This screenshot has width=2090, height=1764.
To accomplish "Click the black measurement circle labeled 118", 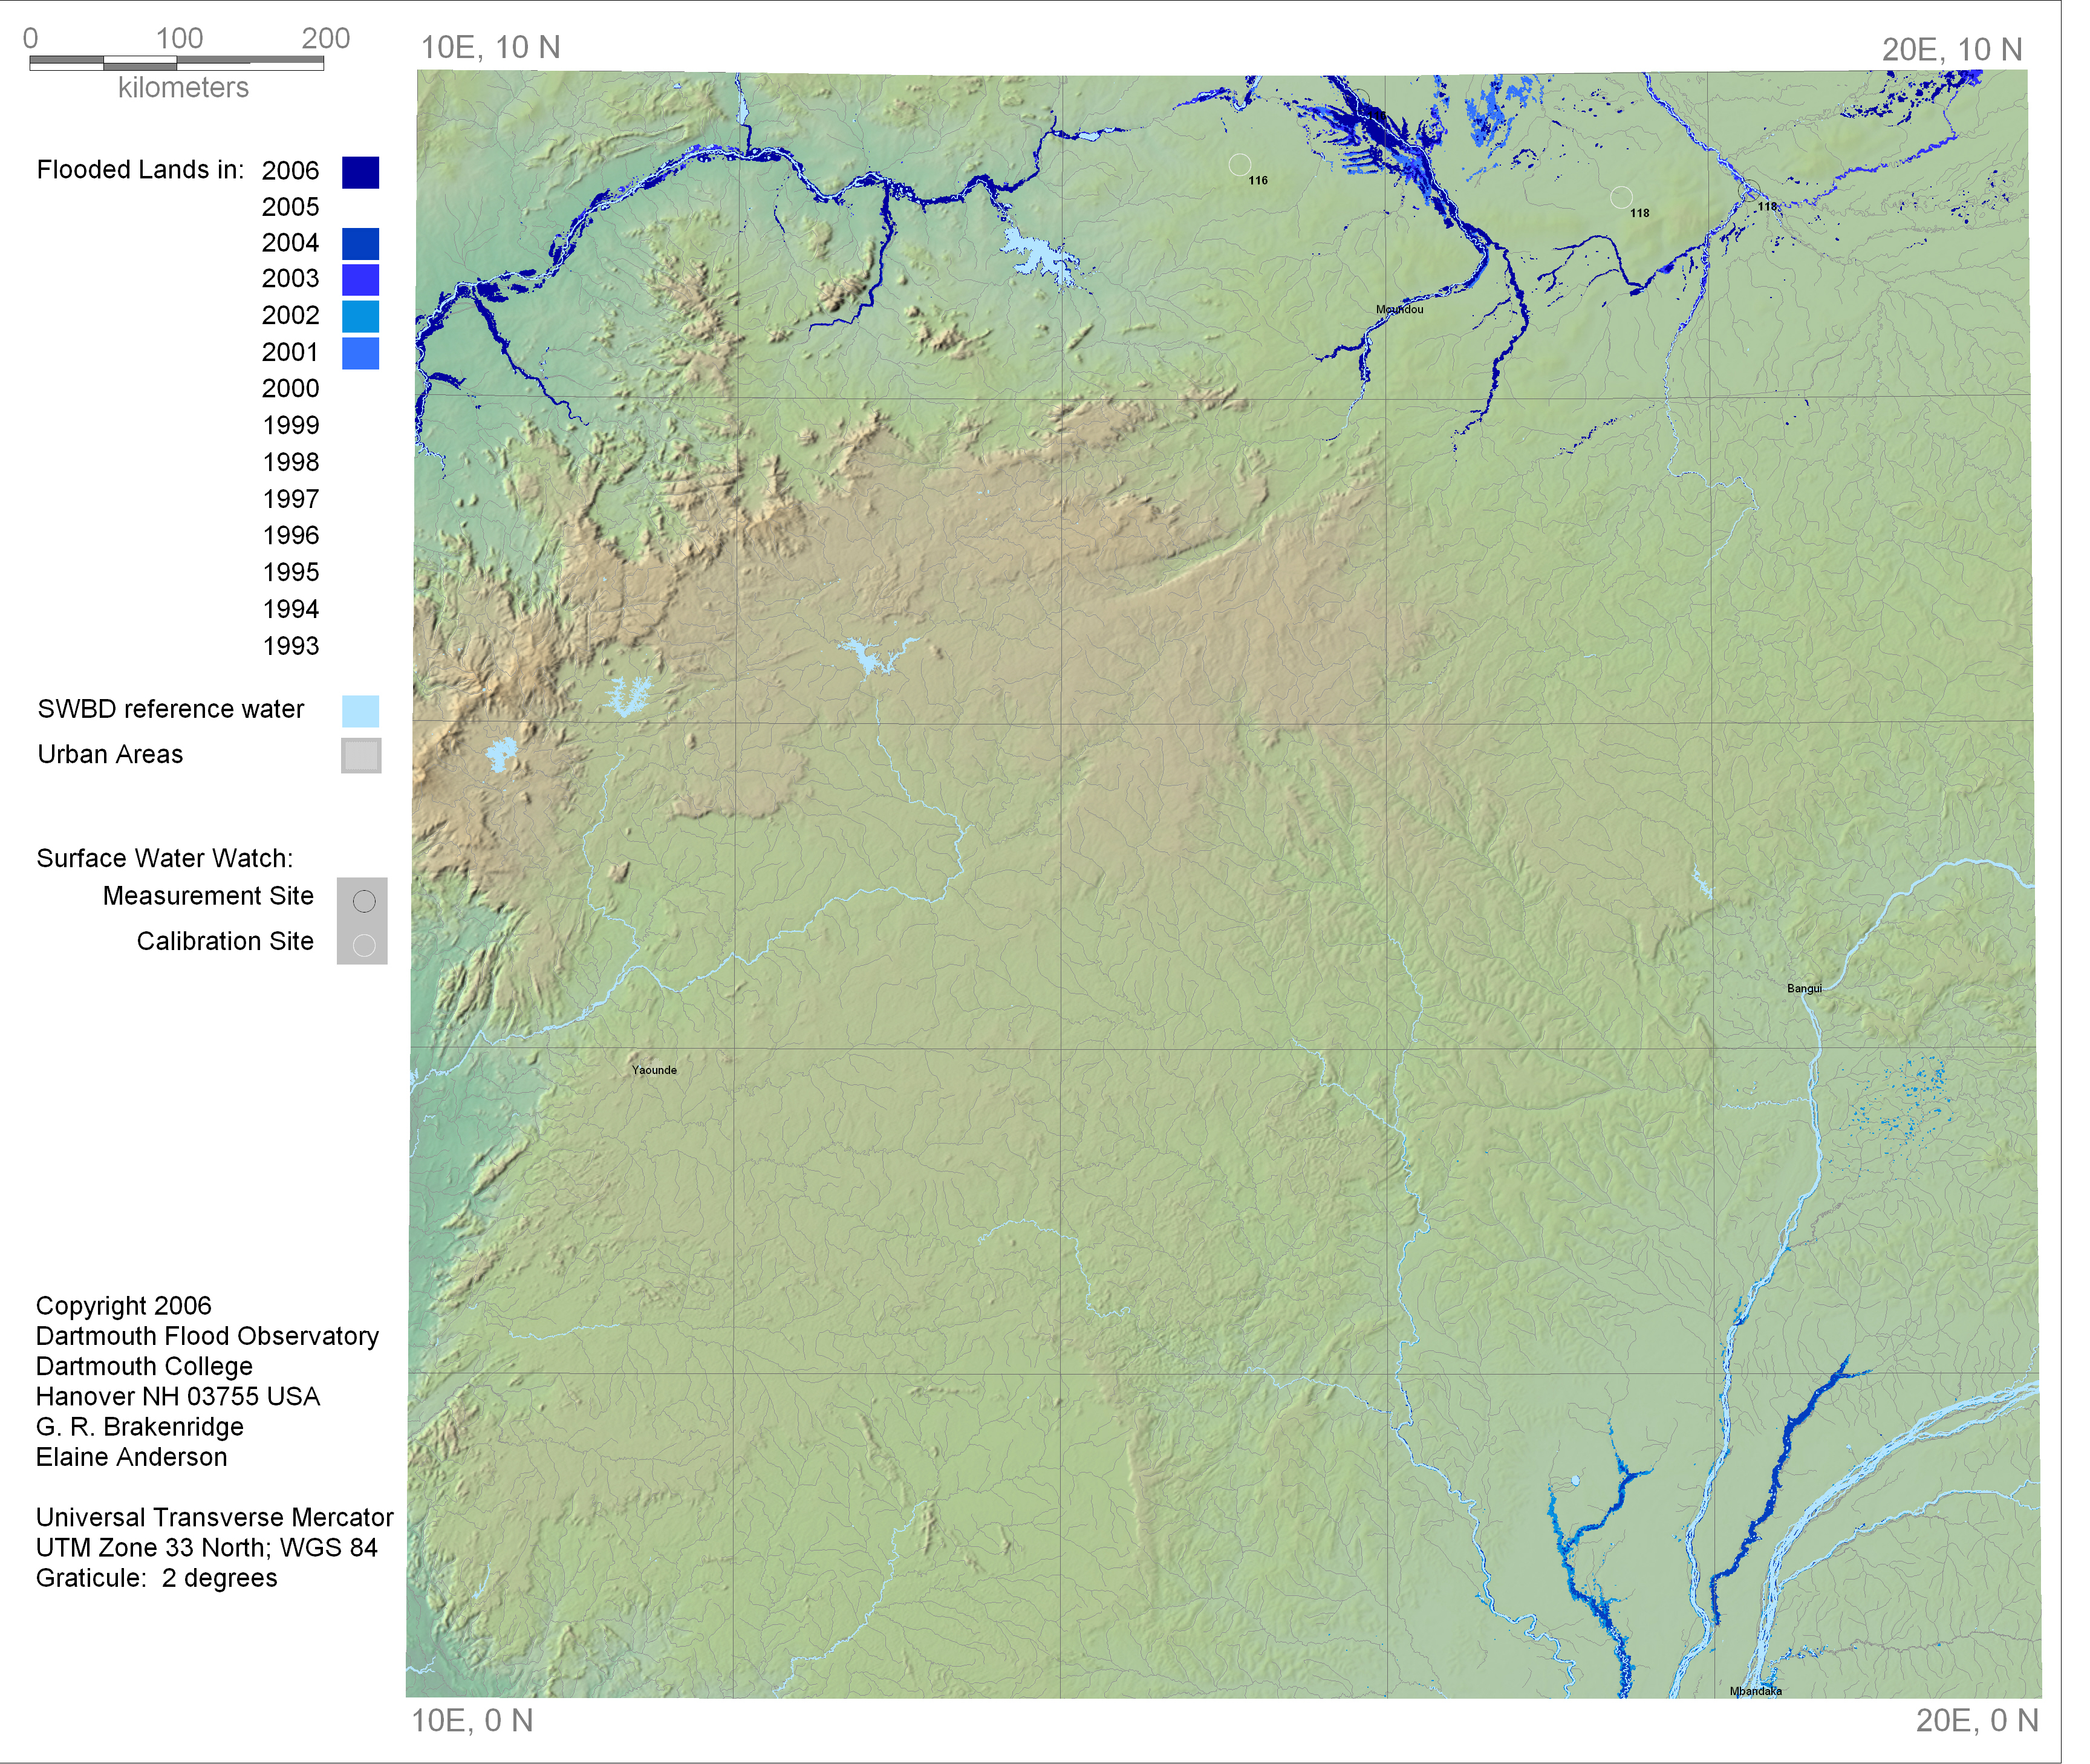I will [1750, 190].
